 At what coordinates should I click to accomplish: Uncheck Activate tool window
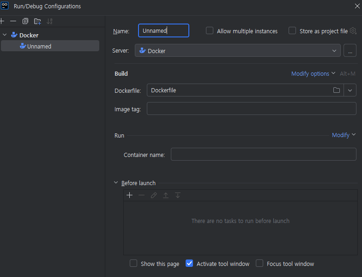coord(189,263)
